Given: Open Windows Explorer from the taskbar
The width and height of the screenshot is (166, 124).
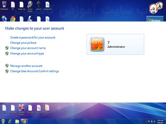Looking at the screenshot, I should (x=17, y=121).
